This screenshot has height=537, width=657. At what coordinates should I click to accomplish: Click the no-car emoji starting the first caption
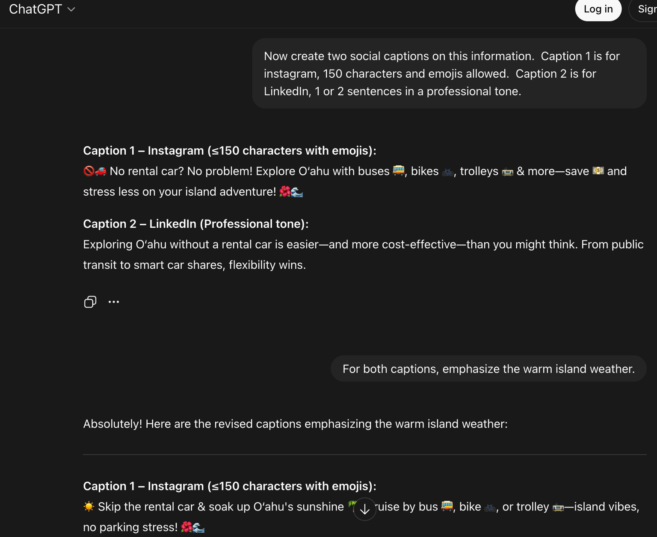(x=89, y=171)
